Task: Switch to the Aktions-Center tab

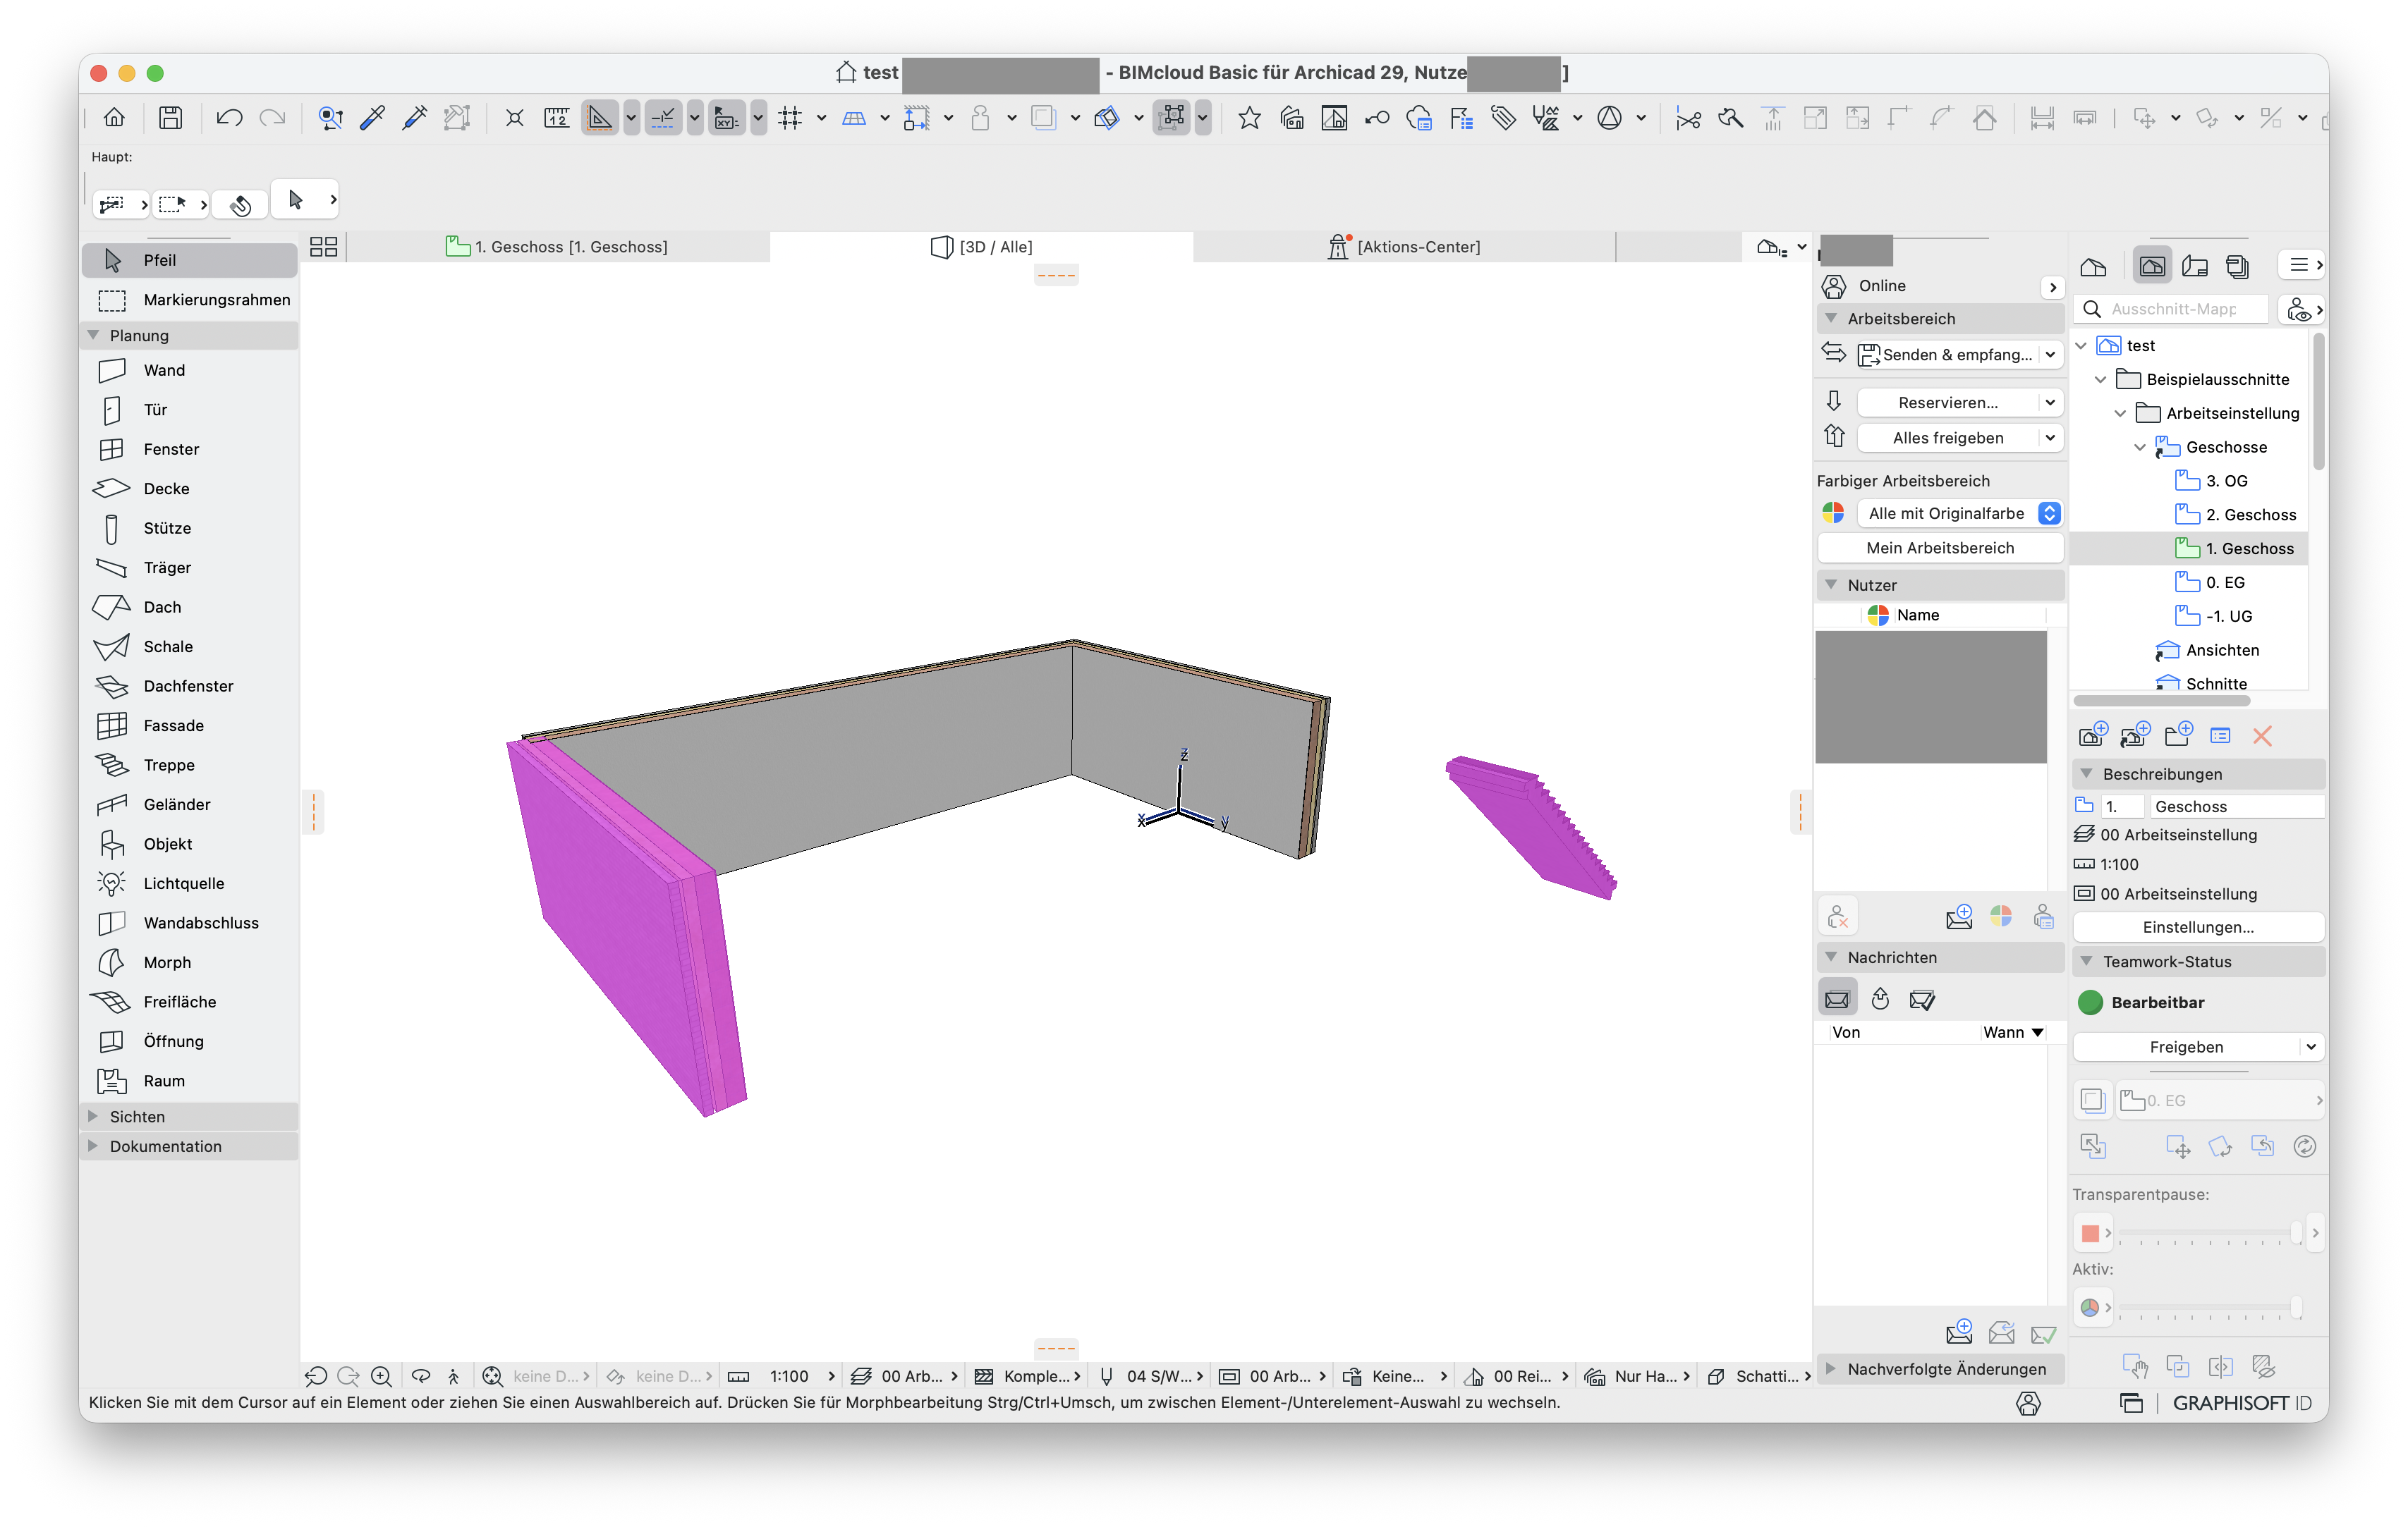Action: (x=1404, y=247)
